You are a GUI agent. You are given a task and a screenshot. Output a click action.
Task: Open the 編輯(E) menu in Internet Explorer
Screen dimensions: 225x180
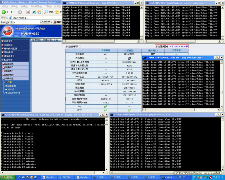click(x=15, y=6)
